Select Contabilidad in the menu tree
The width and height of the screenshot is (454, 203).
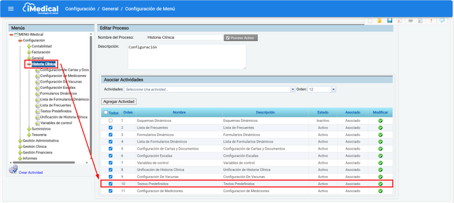click(41, 46)
